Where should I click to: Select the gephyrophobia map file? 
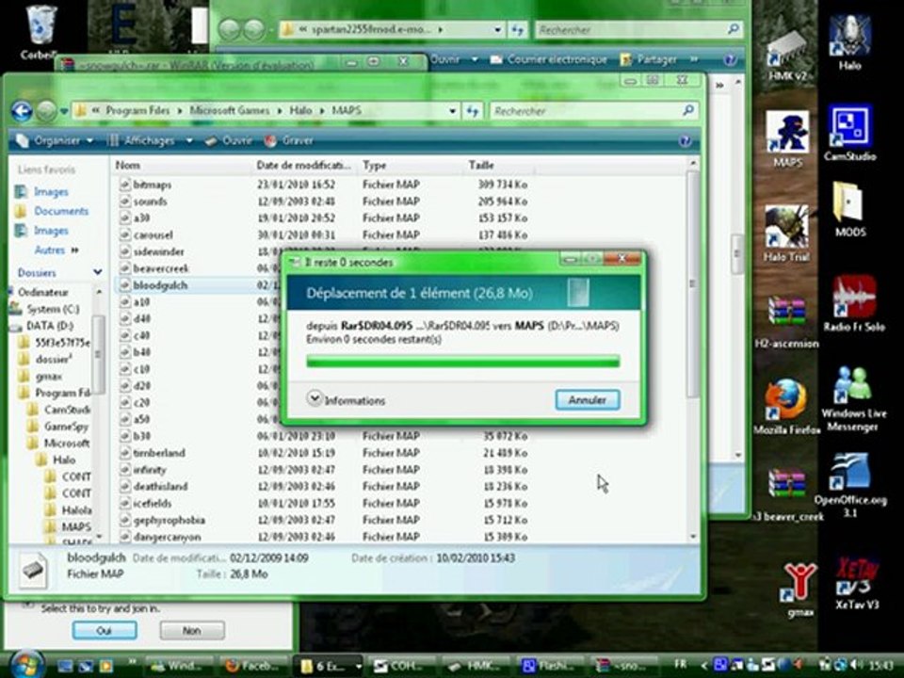[x=169, y=520]
